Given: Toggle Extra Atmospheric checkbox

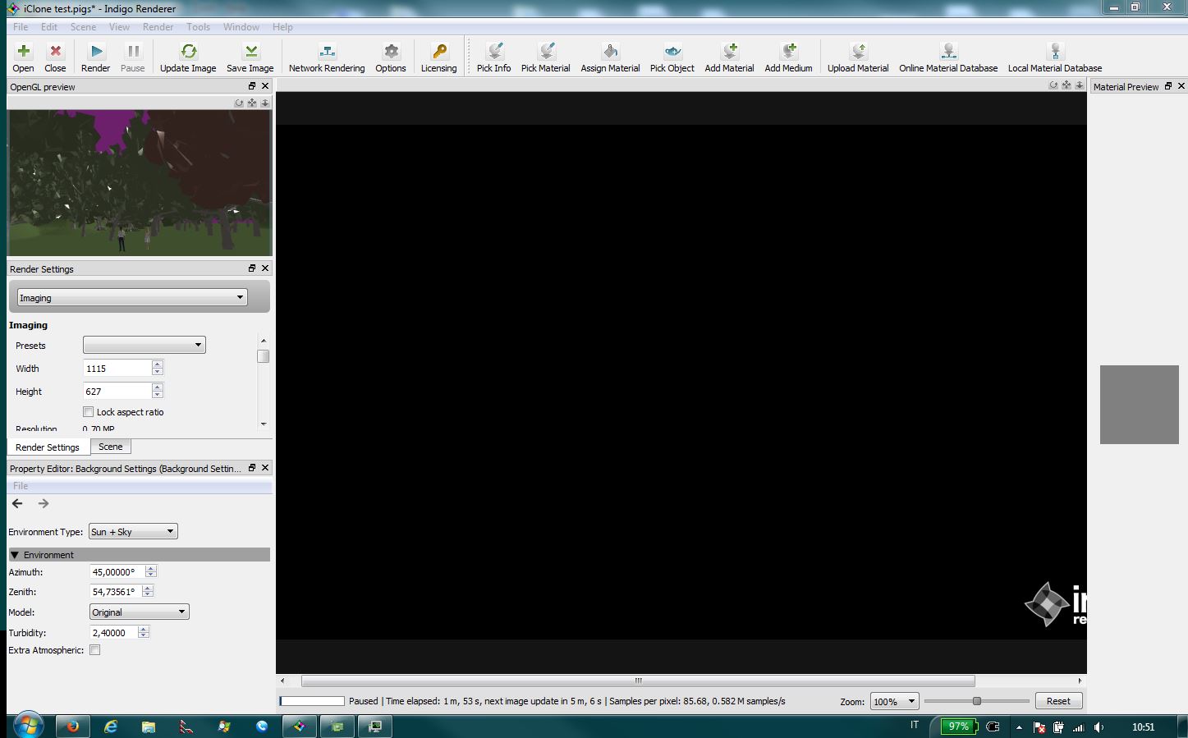Looking at the screenshot, I should click(x=95, y=650).
